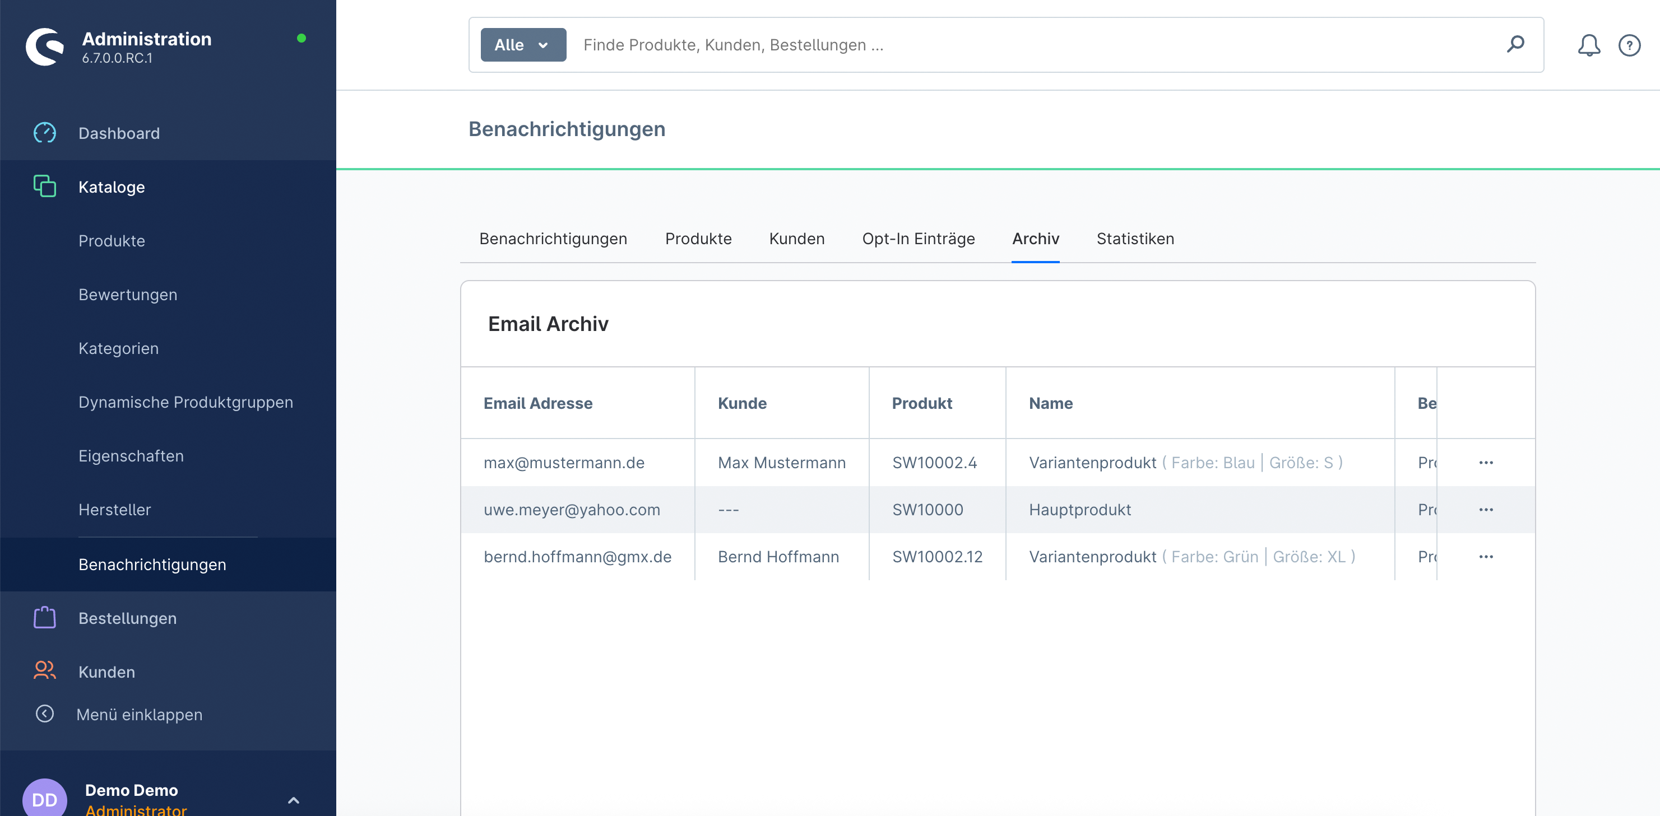
Task: Go to Kategorien in sidebar
Action: [x=119, y=348]
